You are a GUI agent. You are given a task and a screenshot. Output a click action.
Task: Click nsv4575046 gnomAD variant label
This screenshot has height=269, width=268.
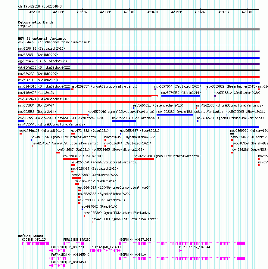[121, 112]
